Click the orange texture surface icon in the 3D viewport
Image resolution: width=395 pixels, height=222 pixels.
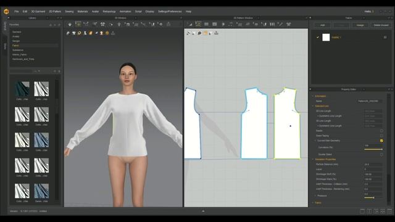coord(91,33)
